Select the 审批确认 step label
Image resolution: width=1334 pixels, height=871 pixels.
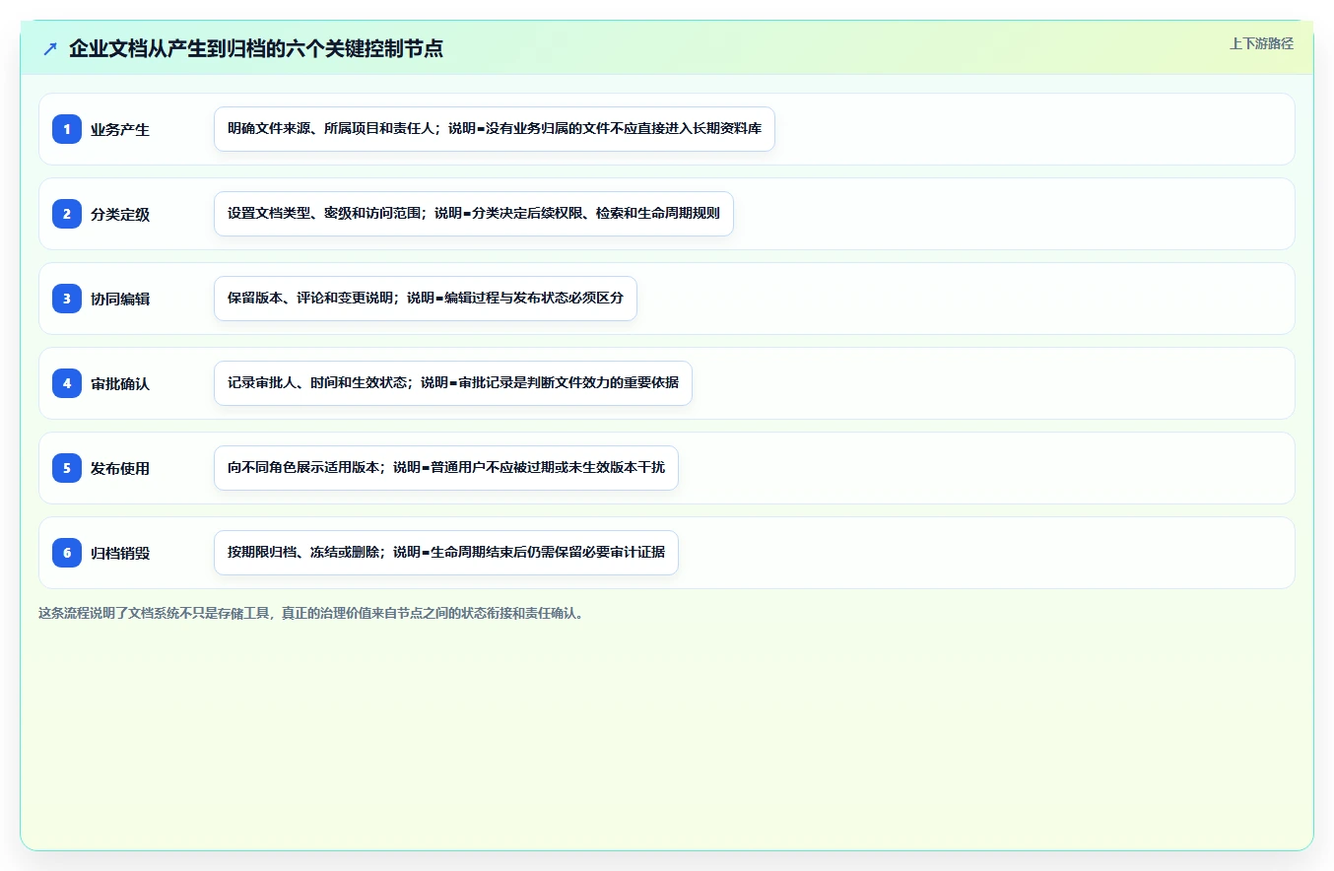click(x=120, y=383)
